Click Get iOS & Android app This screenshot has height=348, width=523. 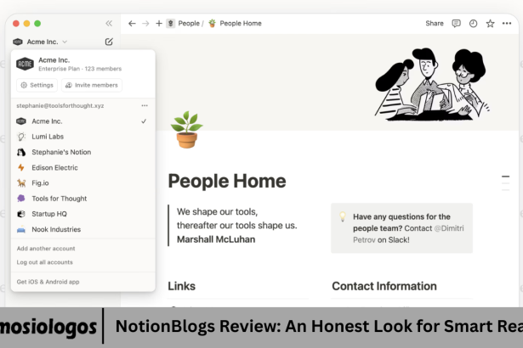[48, 282]
